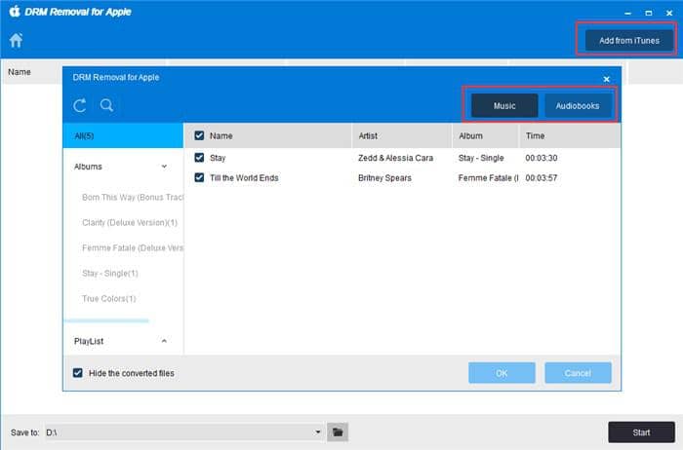Cancel the song selection dialog
The height and width of the screenshot is (450, 683).
coord(578,373)
